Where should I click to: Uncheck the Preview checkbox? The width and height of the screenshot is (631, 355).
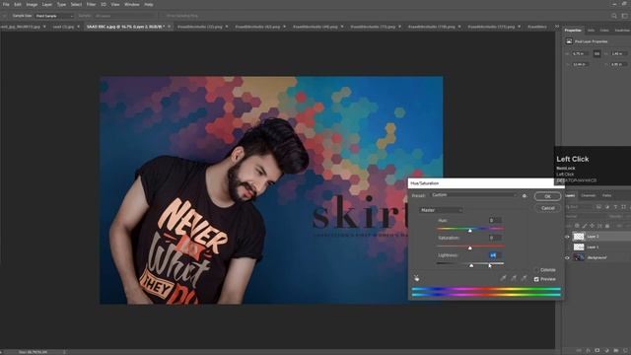[536, 279]
